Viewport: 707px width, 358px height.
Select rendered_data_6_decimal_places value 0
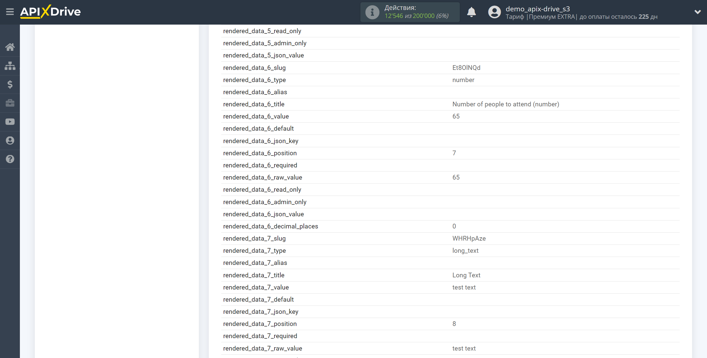click(x=454, y=226)
